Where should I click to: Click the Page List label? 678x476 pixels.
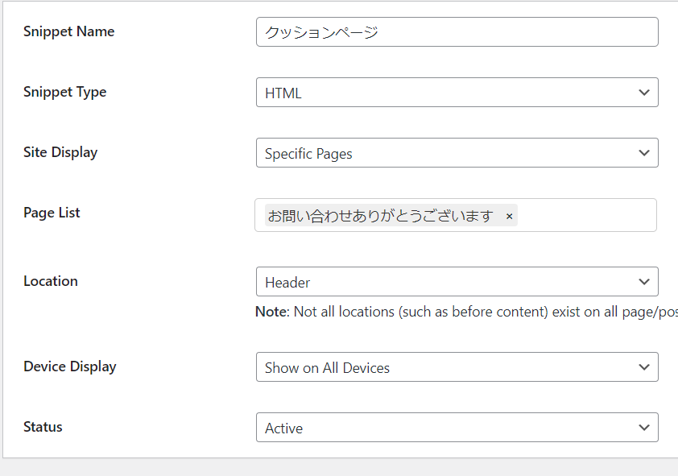coord(52,213)
